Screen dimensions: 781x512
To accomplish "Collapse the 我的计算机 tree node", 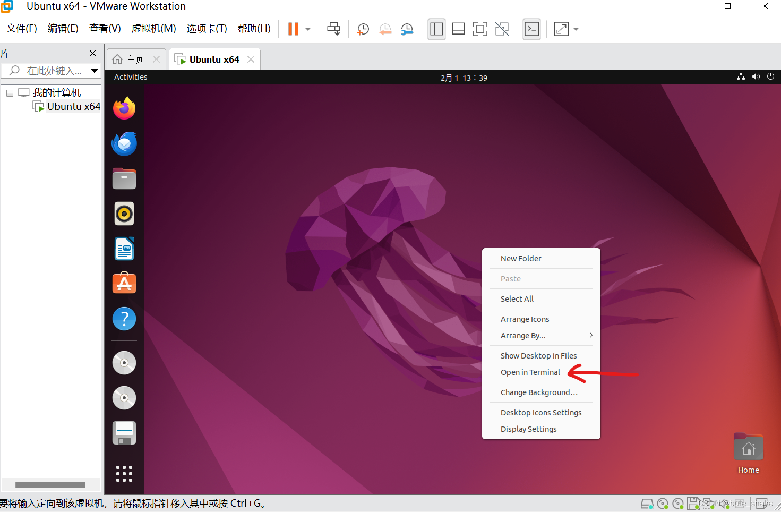I will point(9,92).
